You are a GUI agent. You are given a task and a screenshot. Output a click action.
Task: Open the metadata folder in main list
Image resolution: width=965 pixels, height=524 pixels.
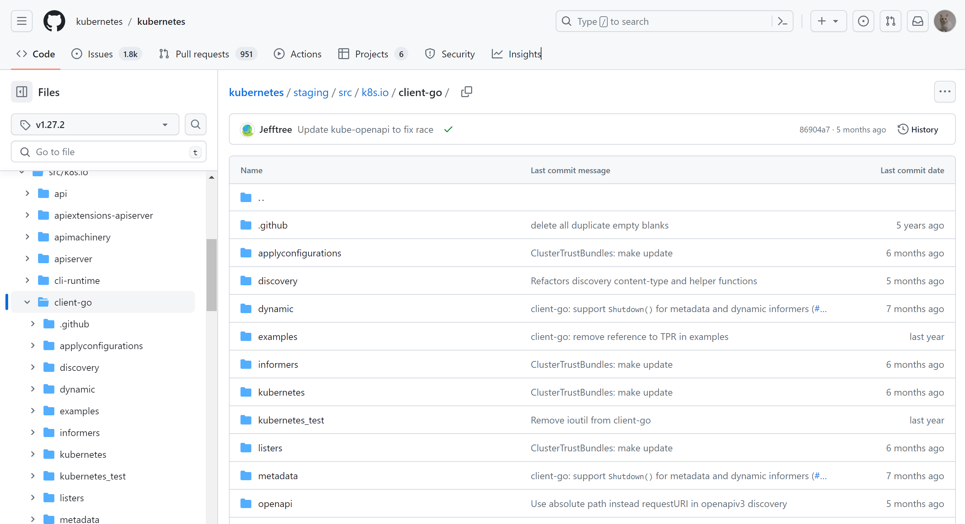pyautogui.click(x=278, y=476)
